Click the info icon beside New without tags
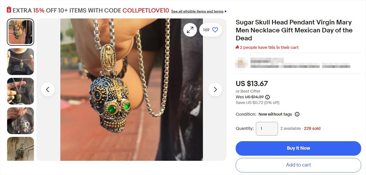 pyautogui.click(x=297, y=114)
